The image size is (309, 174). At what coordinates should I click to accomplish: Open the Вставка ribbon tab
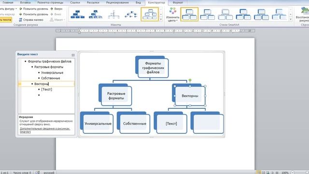tap(25, 2)
